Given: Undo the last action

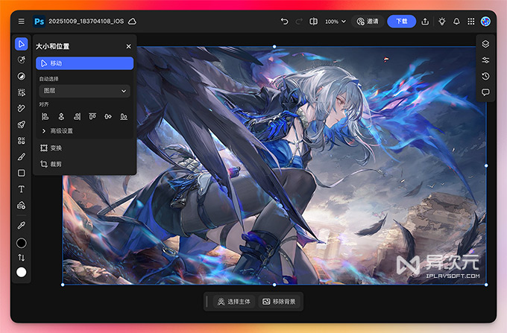Looking at the screenshot, I should click(x=284, y=22).
